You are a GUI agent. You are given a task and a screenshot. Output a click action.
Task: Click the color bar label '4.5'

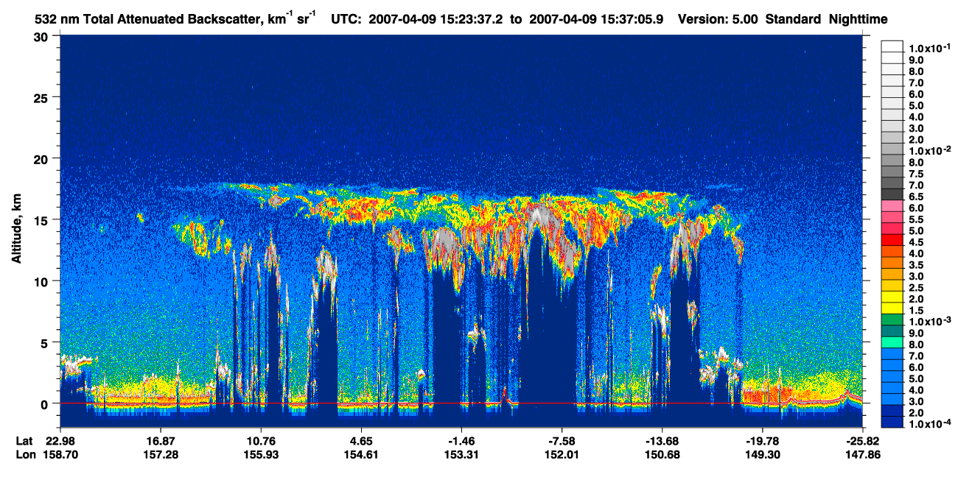(x=916, y=242)
